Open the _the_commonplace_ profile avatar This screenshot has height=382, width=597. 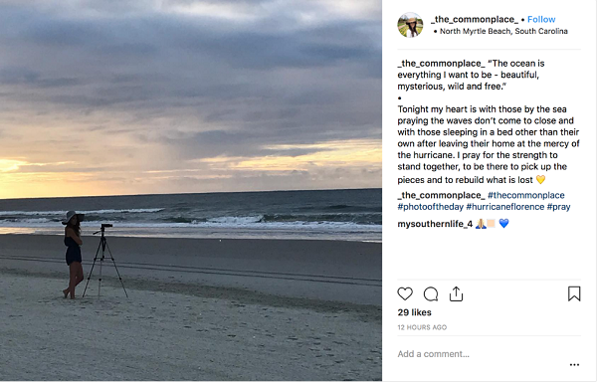(410, 25)
